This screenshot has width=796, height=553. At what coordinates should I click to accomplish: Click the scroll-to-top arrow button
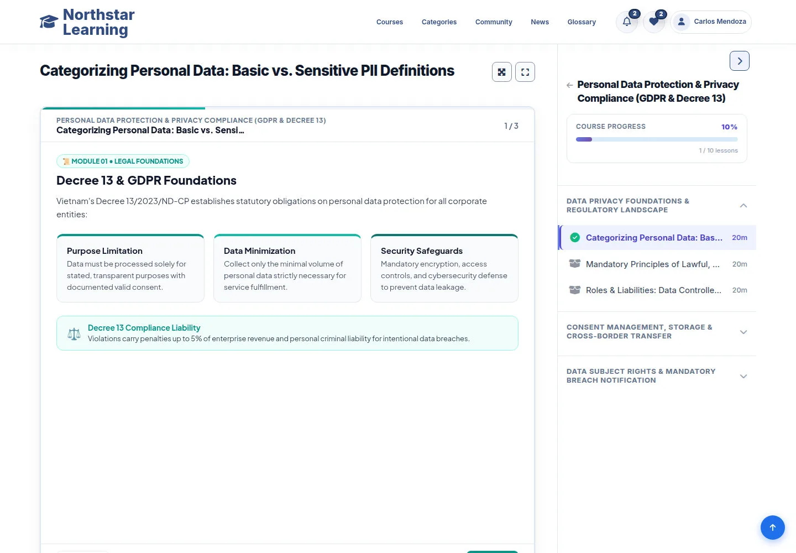point(773,528)
